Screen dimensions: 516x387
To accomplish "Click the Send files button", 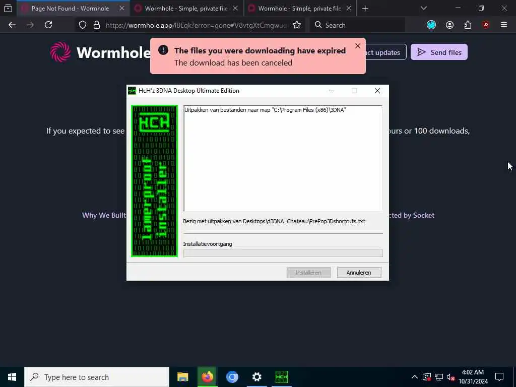I will pyautogui.click(x=439, y=52).
